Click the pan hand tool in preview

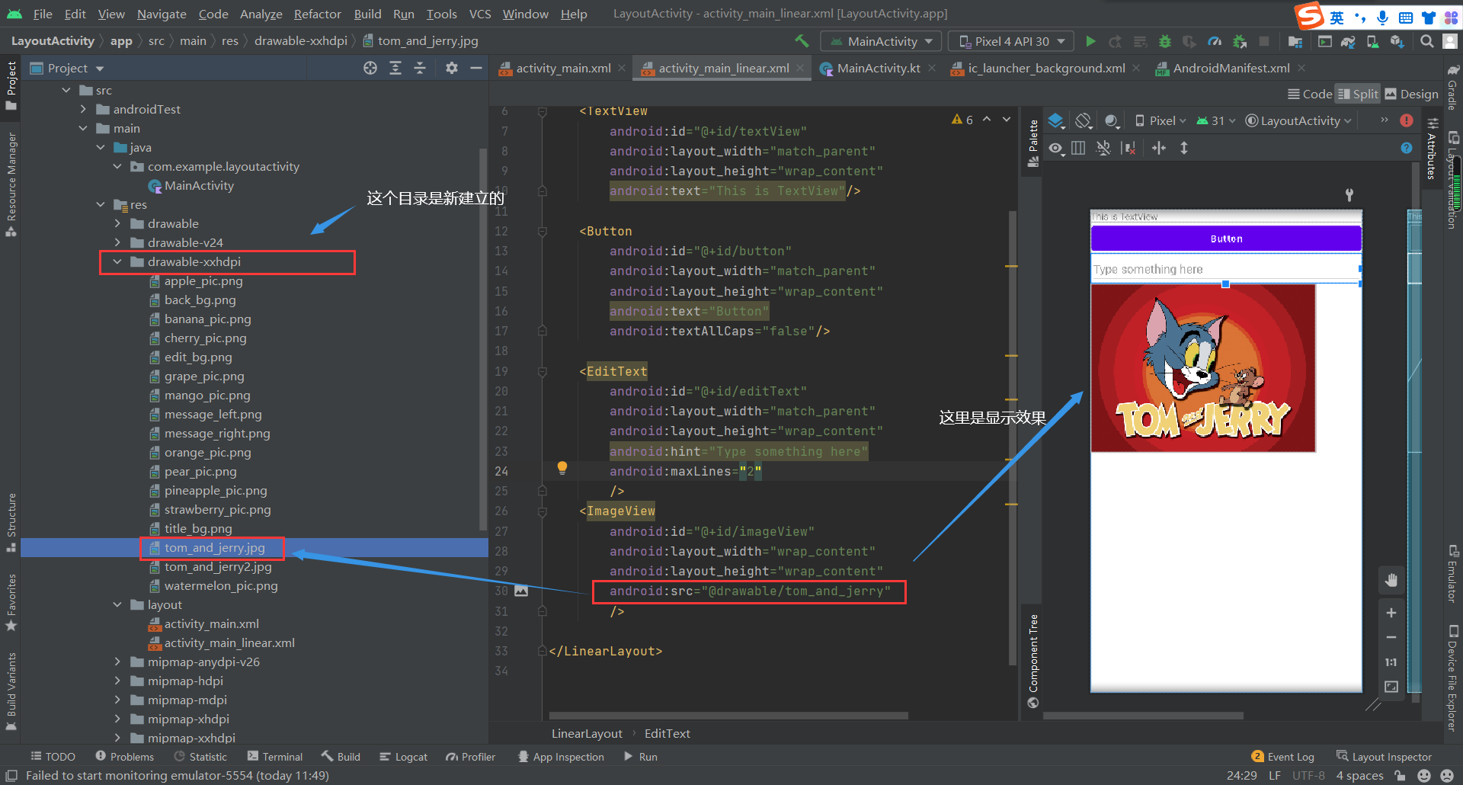(x=1391, y=581)
